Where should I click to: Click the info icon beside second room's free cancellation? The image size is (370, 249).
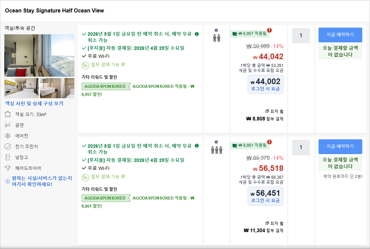tap(197, 146)
